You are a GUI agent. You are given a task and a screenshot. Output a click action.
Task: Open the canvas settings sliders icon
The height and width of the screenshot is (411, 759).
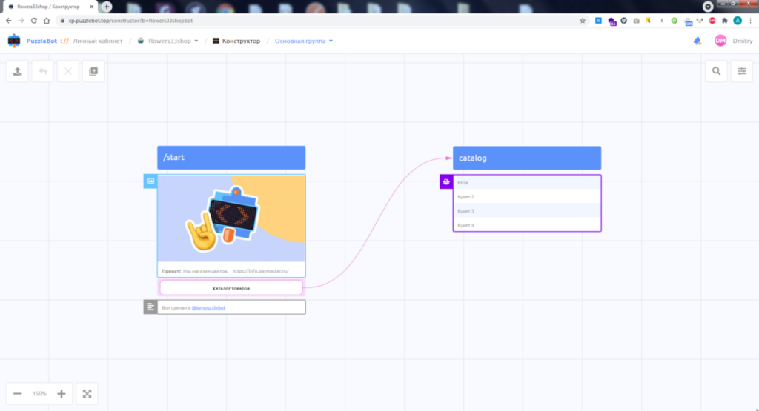coord(741,71)
